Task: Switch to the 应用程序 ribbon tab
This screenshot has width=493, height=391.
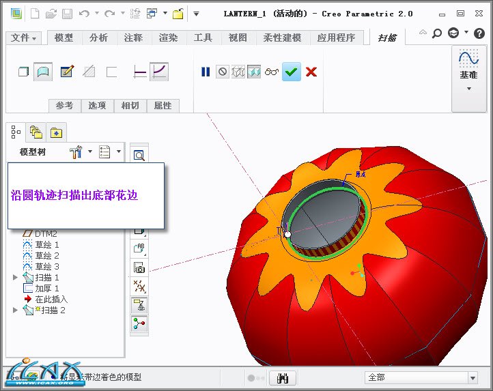Action: click(x=336, y=38)
